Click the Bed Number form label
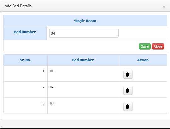This screenshot has width=170, height=129. tap(25, 32)
